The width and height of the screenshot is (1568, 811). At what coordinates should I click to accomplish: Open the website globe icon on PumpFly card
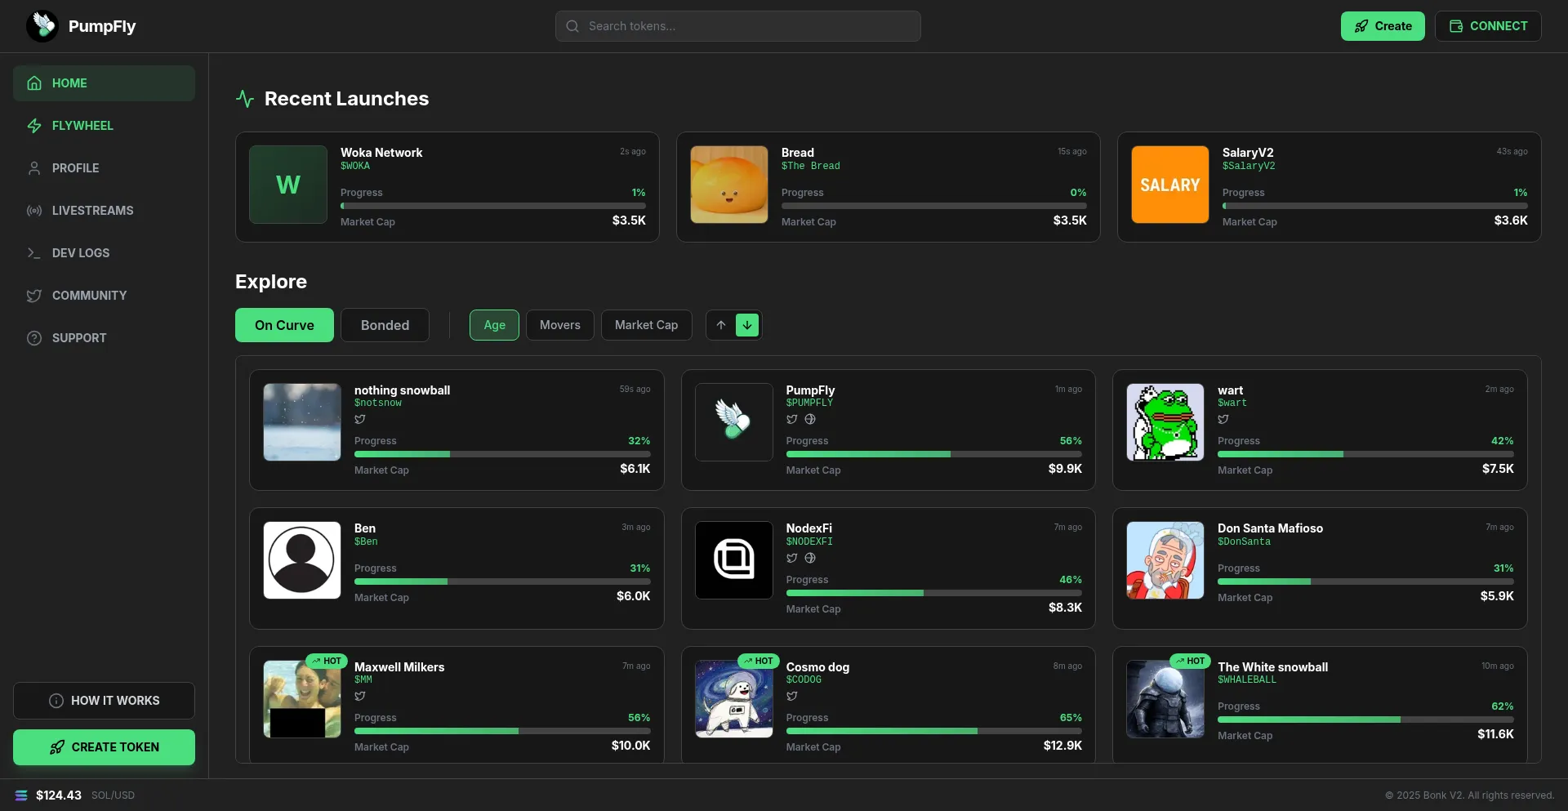[x=810, y=420]
